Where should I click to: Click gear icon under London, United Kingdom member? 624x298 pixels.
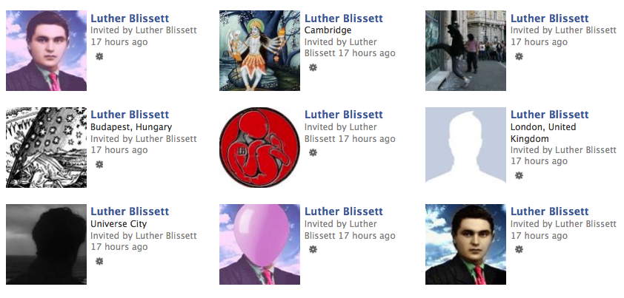(x=519, y=175)
